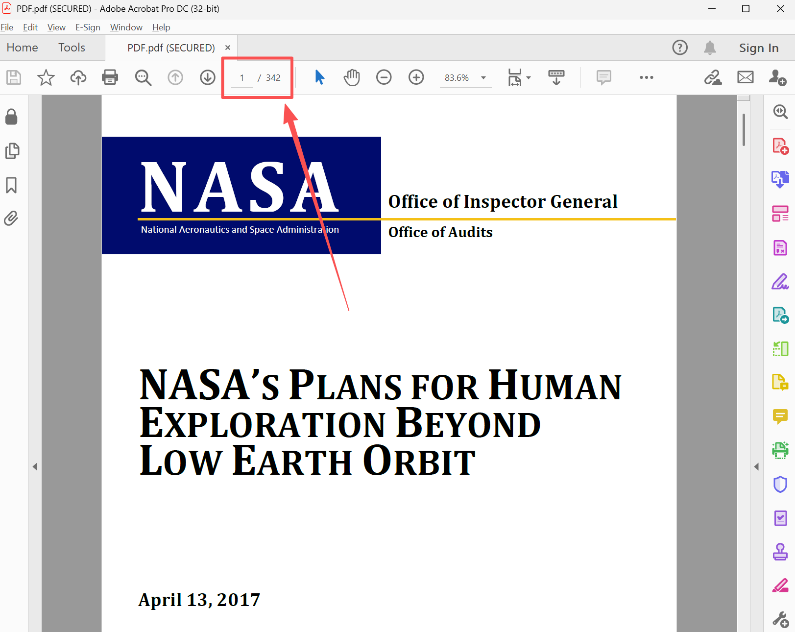Open fit page options dropdown
This screenshot has height=632, width=795.
pos(528,78)
